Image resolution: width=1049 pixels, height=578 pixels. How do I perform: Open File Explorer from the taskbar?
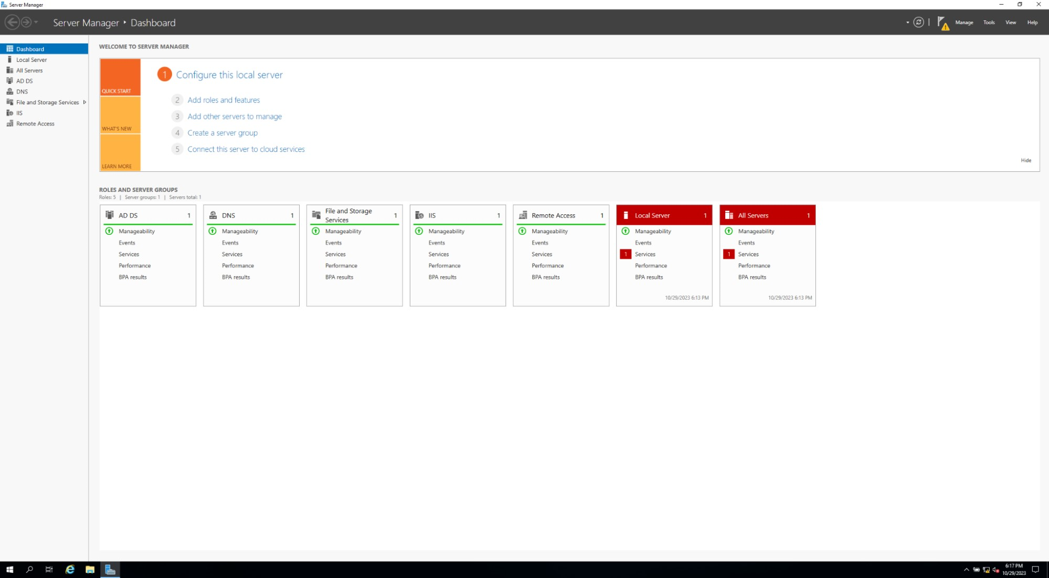89,569
